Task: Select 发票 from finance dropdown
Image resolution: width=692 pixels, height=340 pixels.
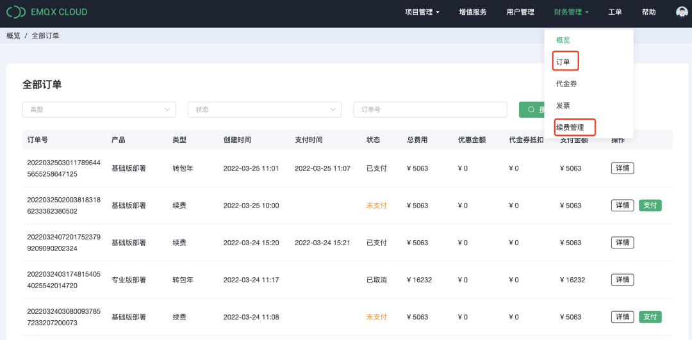Action: (563, 106)
